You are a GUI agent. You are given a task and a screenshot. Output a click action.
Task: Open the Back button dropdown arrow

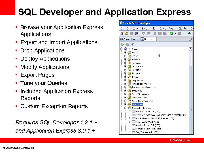point(175,33)
